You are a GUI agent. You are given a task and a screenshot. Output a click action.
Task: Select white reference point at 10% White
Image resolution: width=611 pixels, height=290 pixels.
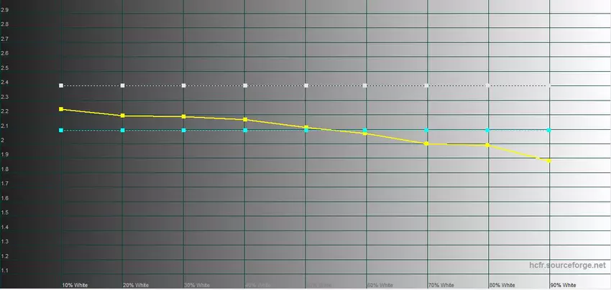click(x=62, y=85)
